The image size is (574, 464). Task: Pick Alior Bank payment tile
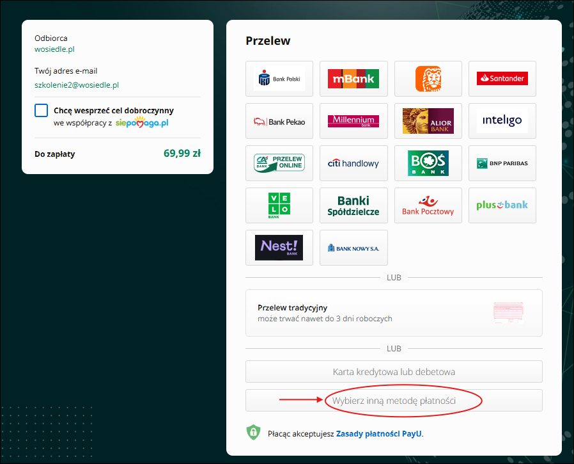click(x=428, y=121)
